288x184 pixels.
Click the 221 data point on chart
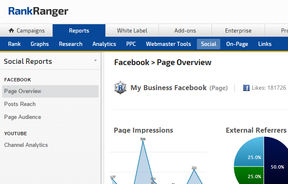pos(194,169)
